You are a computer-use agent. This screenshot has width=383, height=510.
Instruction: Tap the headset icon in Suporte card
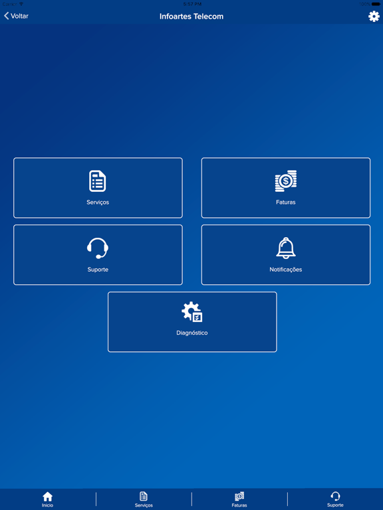pyautogui.click(x=97, y=248)
